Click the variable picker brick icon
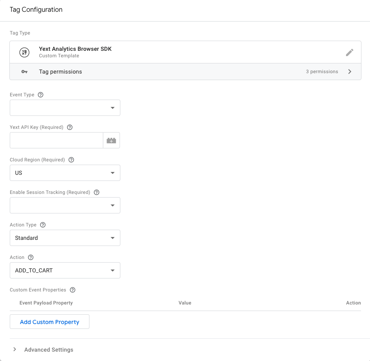This screenshot has height=361, width=370. (111, 140)
